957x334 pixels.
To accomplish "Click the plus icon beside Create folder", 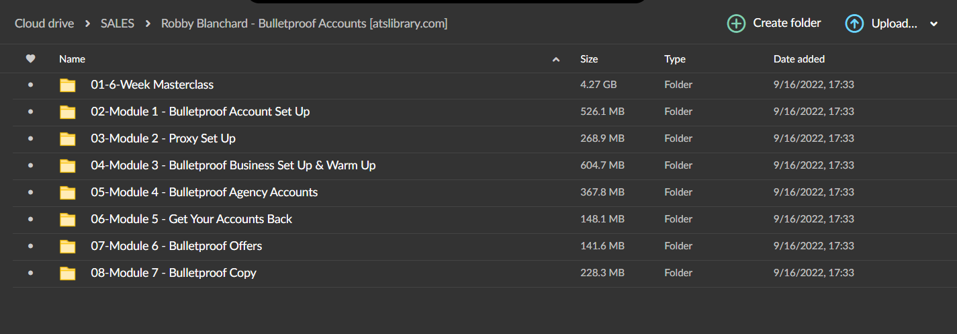I will (x=736, y=24).
